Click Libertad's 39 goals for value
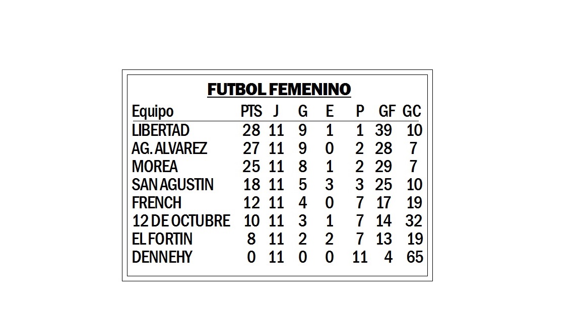 pyautogui.click(x=383, y=130)
